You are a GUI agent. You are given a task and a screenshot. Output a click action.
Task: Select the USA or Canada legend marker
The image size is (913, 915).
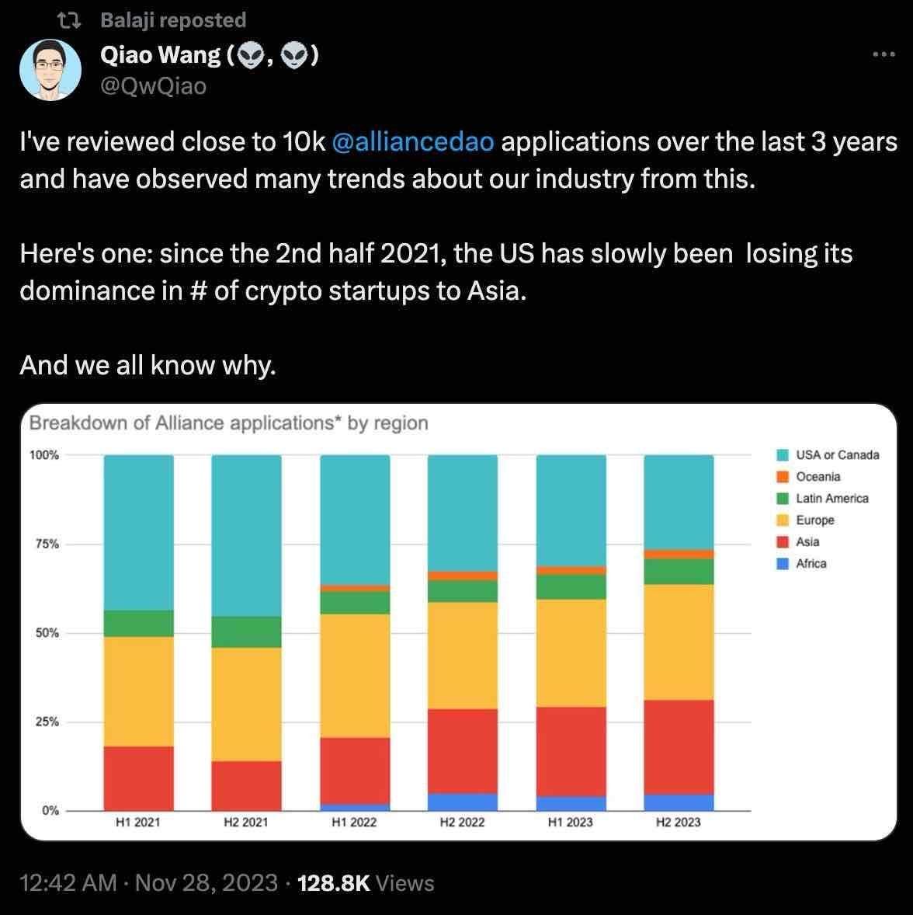pos(782,455)
